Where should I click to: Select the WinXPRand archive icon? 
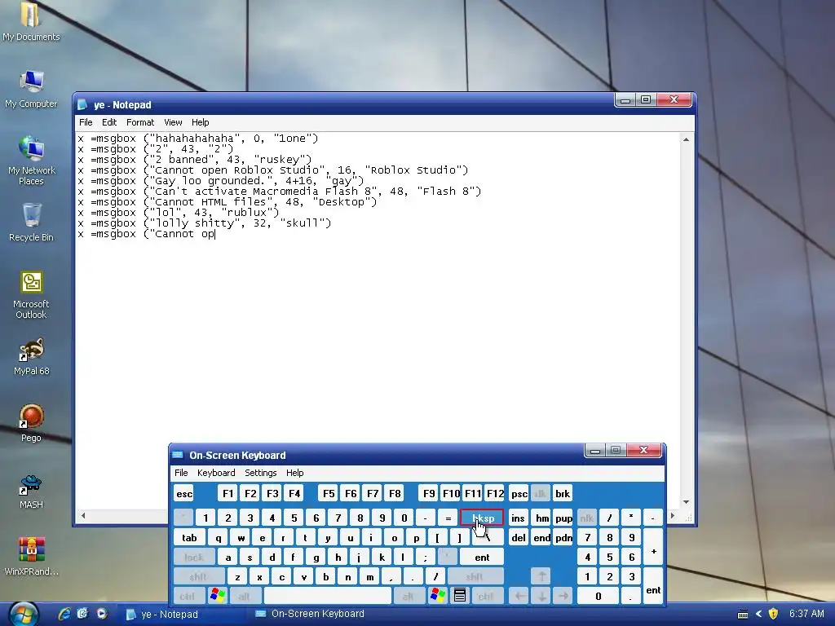click(31, 557)
